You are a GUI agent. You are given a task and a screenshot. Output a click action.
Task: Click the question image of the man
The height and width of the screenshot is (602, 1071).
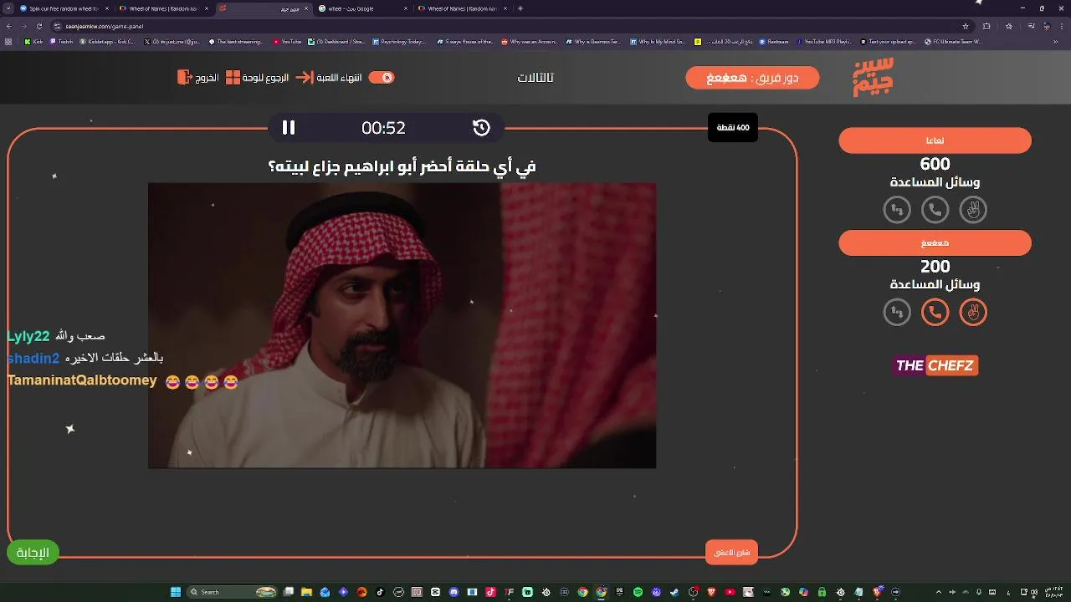(x=402, y=326)
